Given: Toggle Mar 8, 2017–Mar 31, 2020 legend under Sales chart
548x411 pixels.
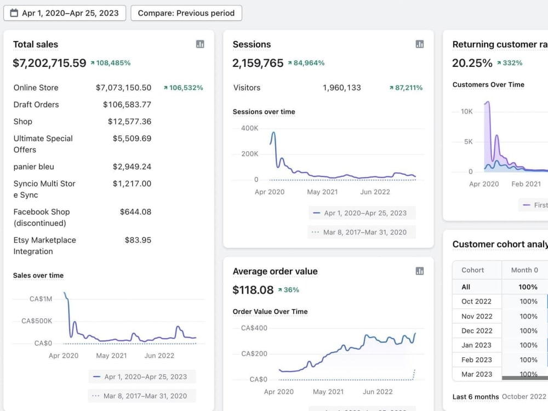Looking at the screenshot, I should [141, 396].
